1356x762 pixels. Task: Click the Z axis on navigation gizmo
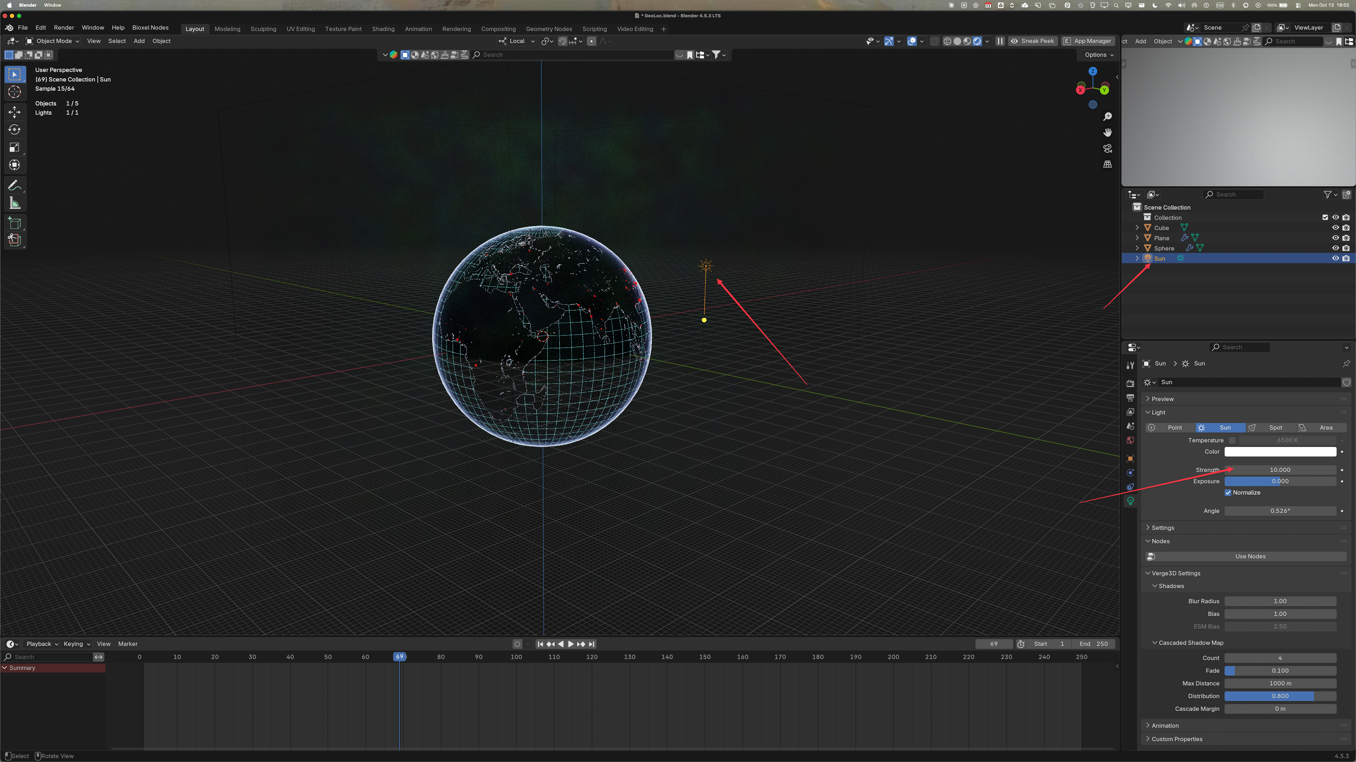click(1093, 71)
